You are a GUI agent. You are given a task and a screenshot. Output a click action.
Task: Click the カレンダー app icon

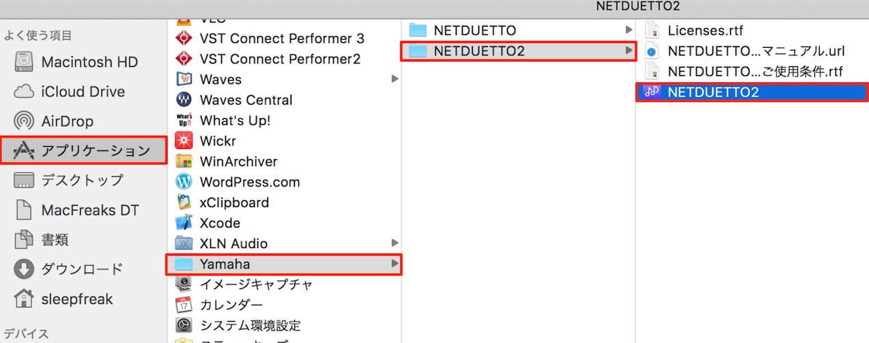[x=183, y=305]
